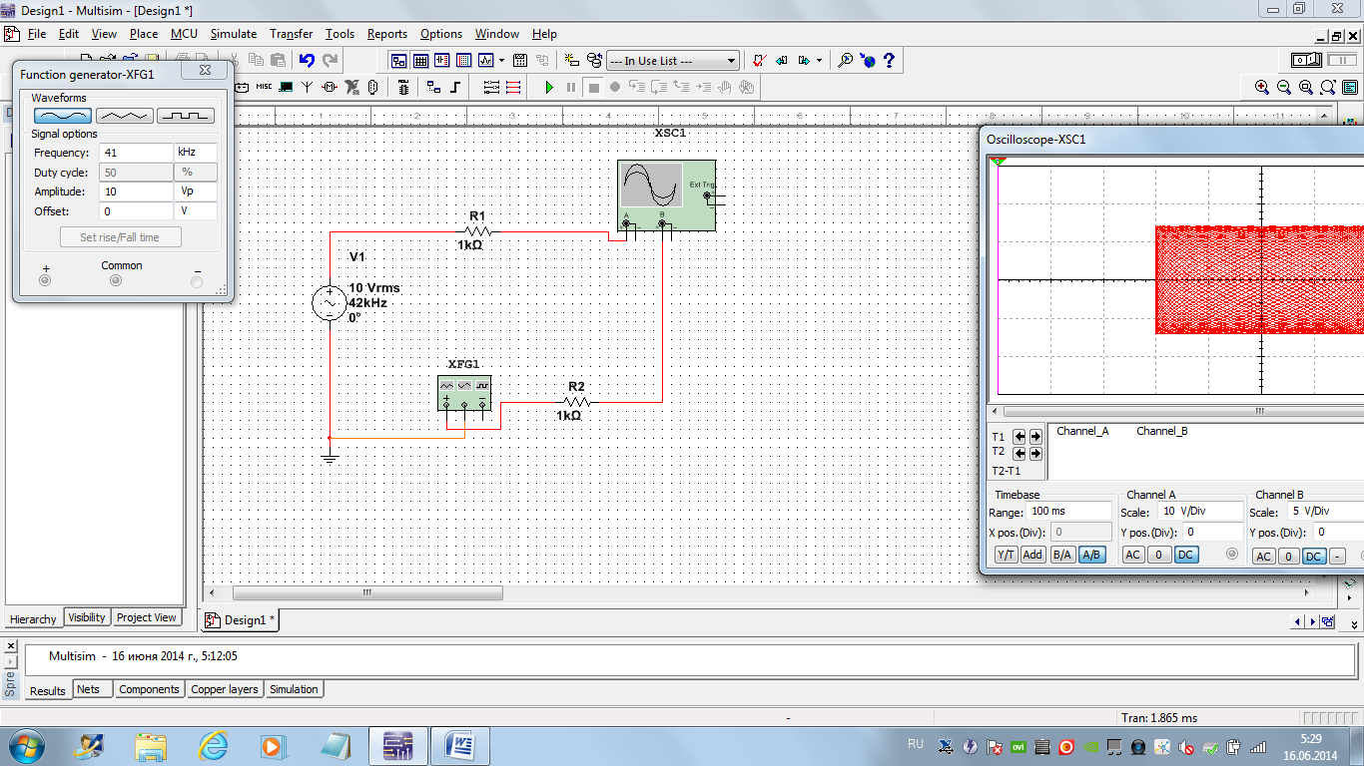Toggle the oscilloscope Add mode button

coord(1032,556)
